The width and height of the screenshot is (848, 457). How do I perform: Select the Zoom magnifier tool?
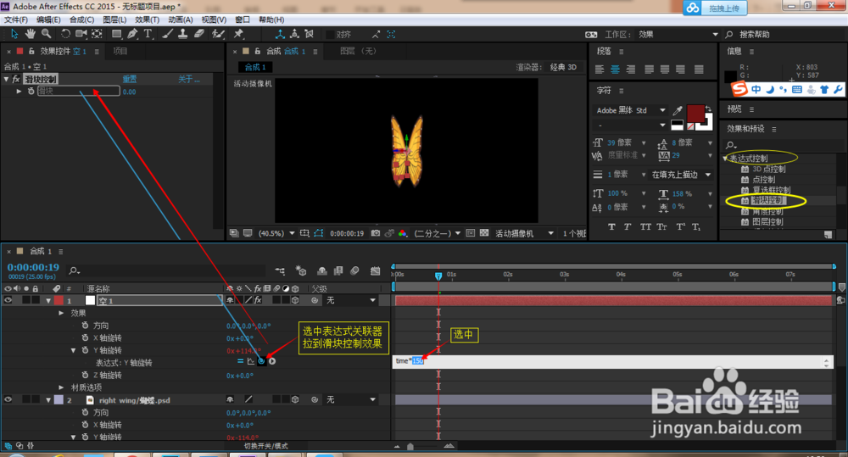[x=47, y=34]
